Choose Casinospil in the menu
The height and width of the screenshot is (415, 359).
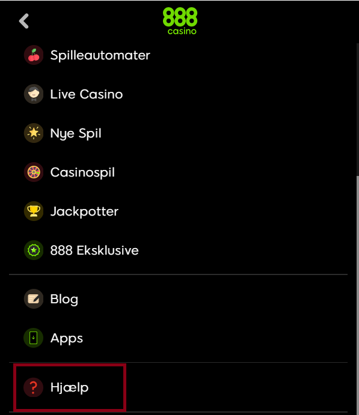82,172
